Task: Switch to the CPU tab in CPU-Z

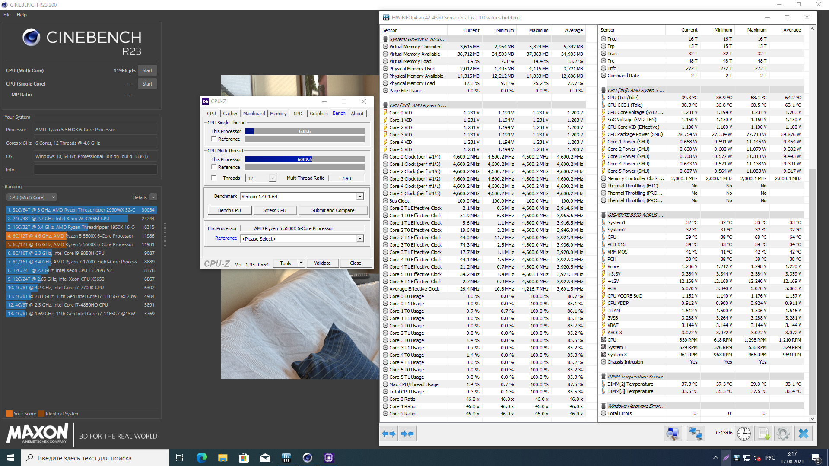Action: click(x=211, y=114)
